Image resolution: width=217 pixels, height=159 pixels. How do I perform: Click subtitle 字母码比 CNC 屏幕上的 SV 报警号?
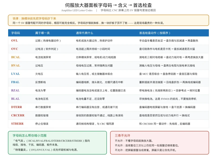tap(128, 10)
